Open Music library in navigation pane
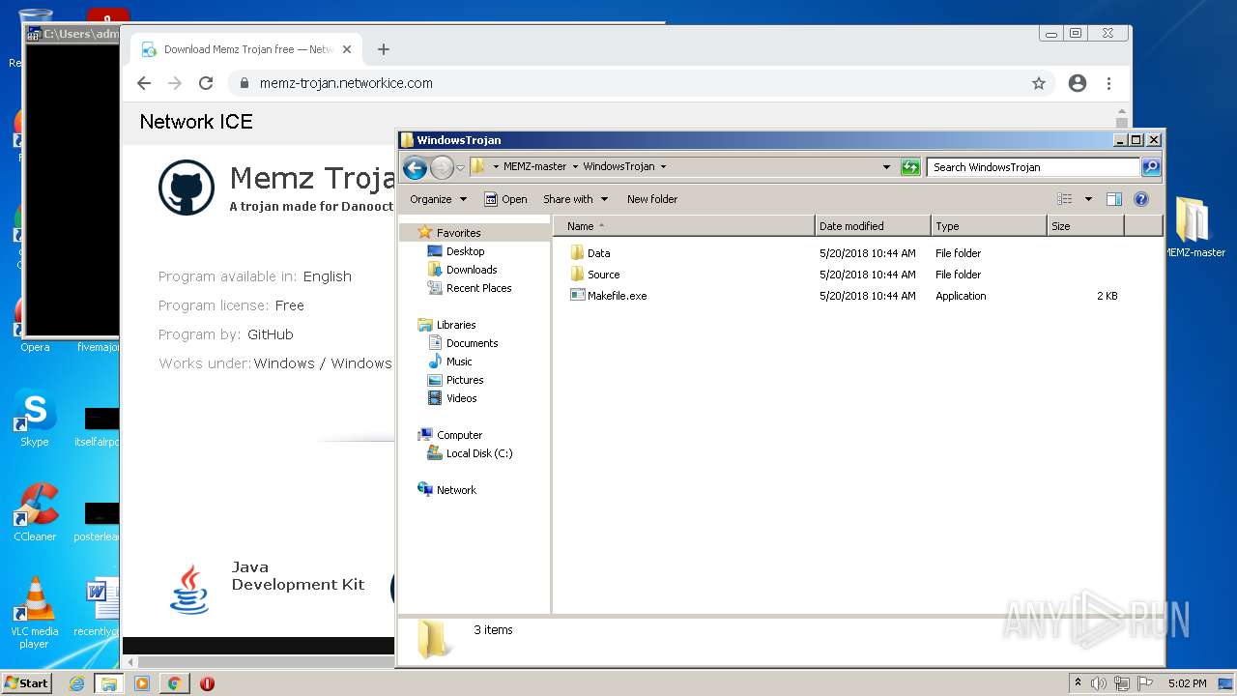The width and height of the screenshot is (1237, 696). point(459,362)
